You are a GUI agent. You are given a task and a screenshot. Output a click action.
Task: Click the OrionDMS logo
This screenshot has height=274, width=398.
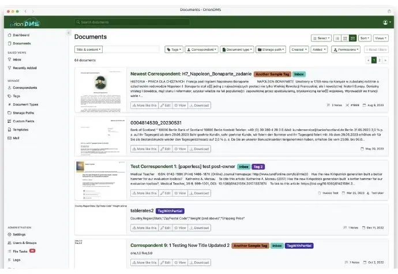pyautogui.click(x=25, y=23)
